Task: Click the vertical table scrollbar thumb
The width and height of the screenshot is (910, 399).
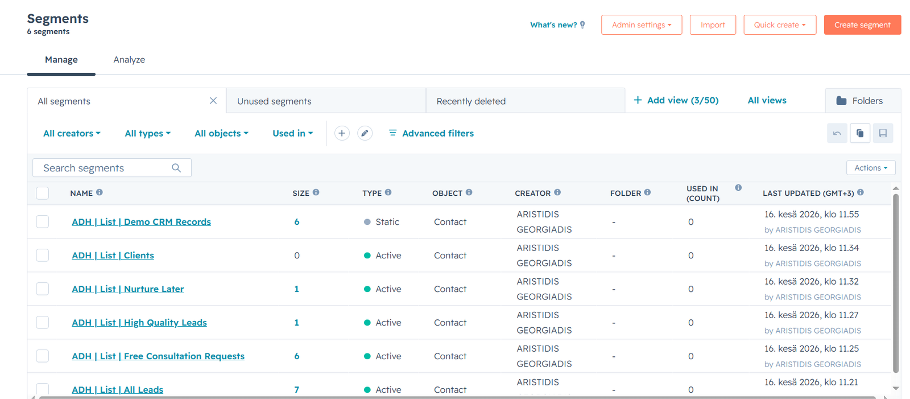Action: pos(896,283)
